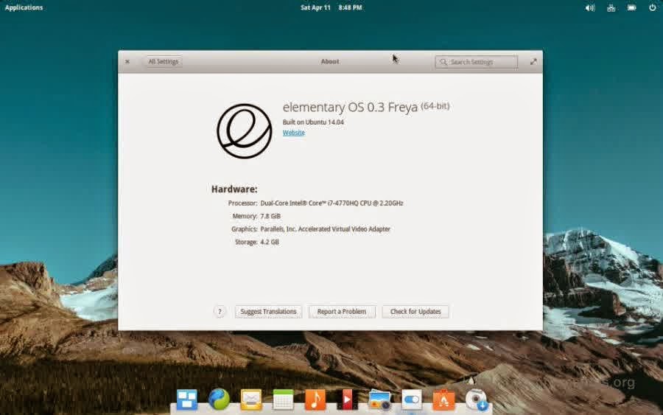
Task: Open the battery indicator in panel
Action: pos(632,7)
